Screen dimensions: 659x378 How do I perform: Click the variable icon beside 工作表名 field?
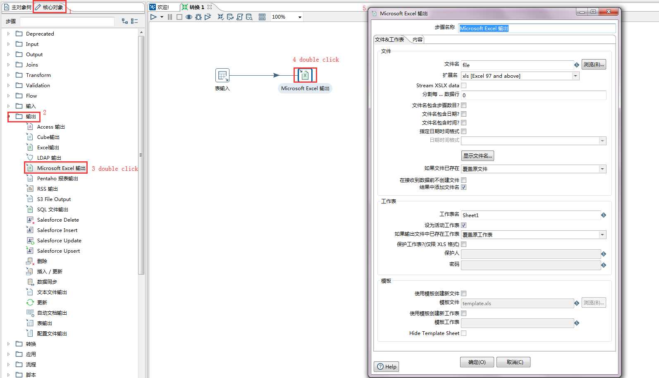[604, 215]
